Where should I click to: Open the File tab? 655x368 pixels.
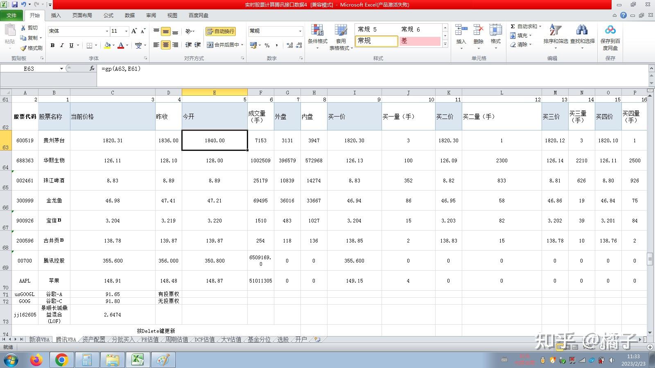(x=11, y=16)
